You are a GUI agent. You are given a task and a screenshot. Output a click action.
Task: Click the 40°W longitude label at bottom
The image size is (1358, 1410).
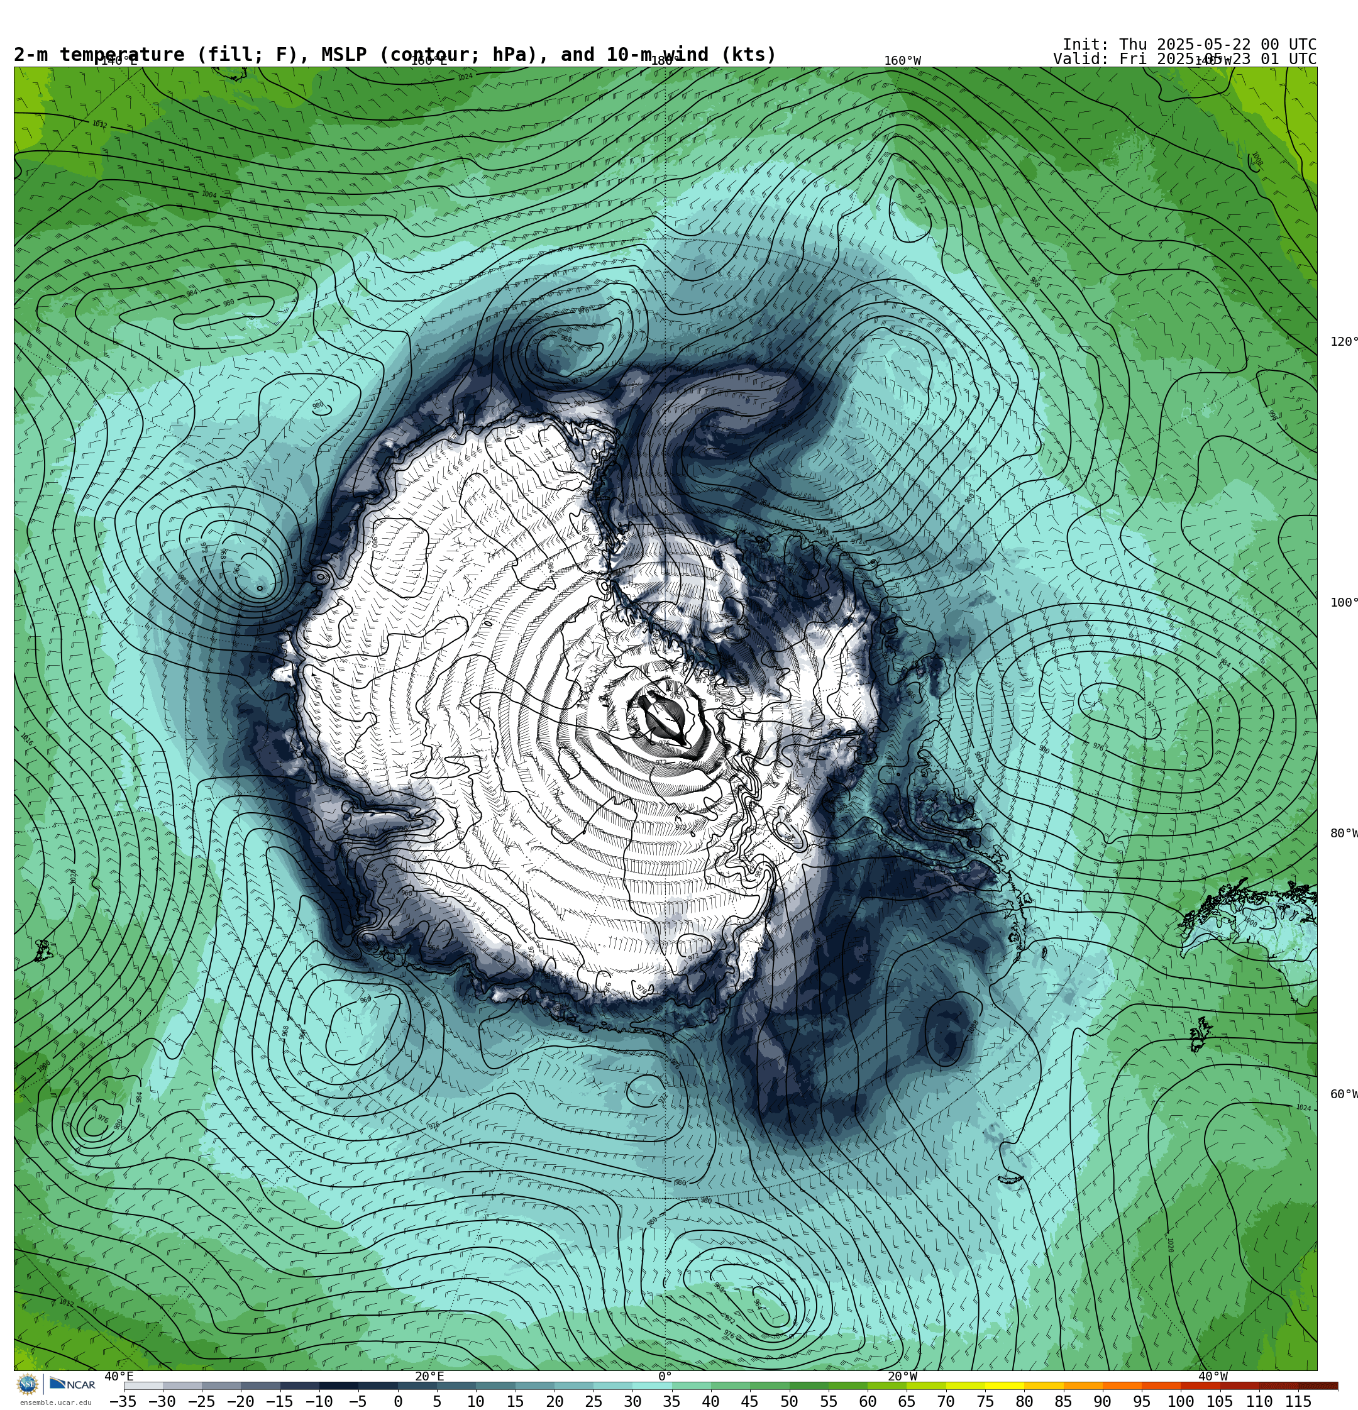[1213, 1376]
